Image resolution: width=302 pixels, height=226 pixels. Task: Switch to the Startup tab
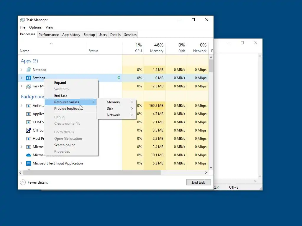coord(89,35)
